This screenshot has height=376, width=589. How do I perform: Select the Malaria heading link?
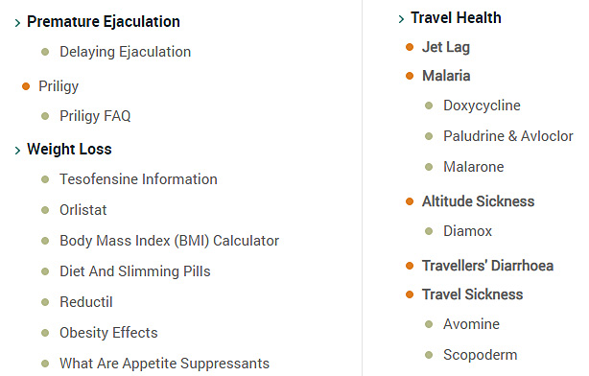point(446,76)
